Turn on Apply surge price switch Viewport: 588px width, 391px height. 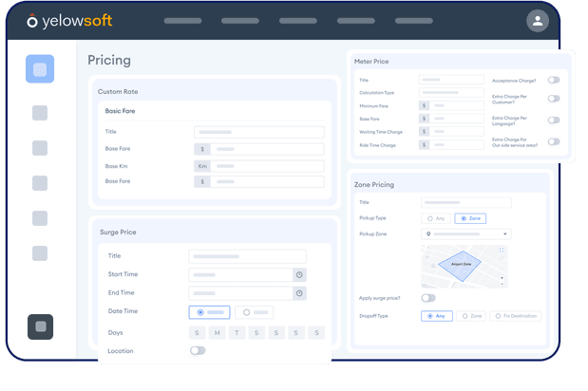pos(428,298)
